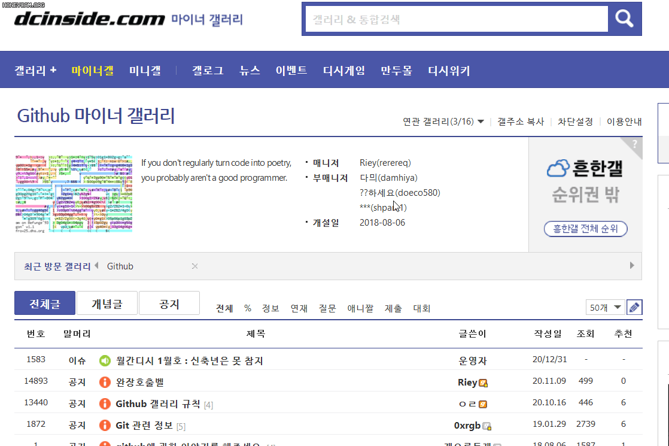This screenshot has height=446, width=669.
Task: Open the 갤로그 navigation item
Action: [x=208, y=71]
